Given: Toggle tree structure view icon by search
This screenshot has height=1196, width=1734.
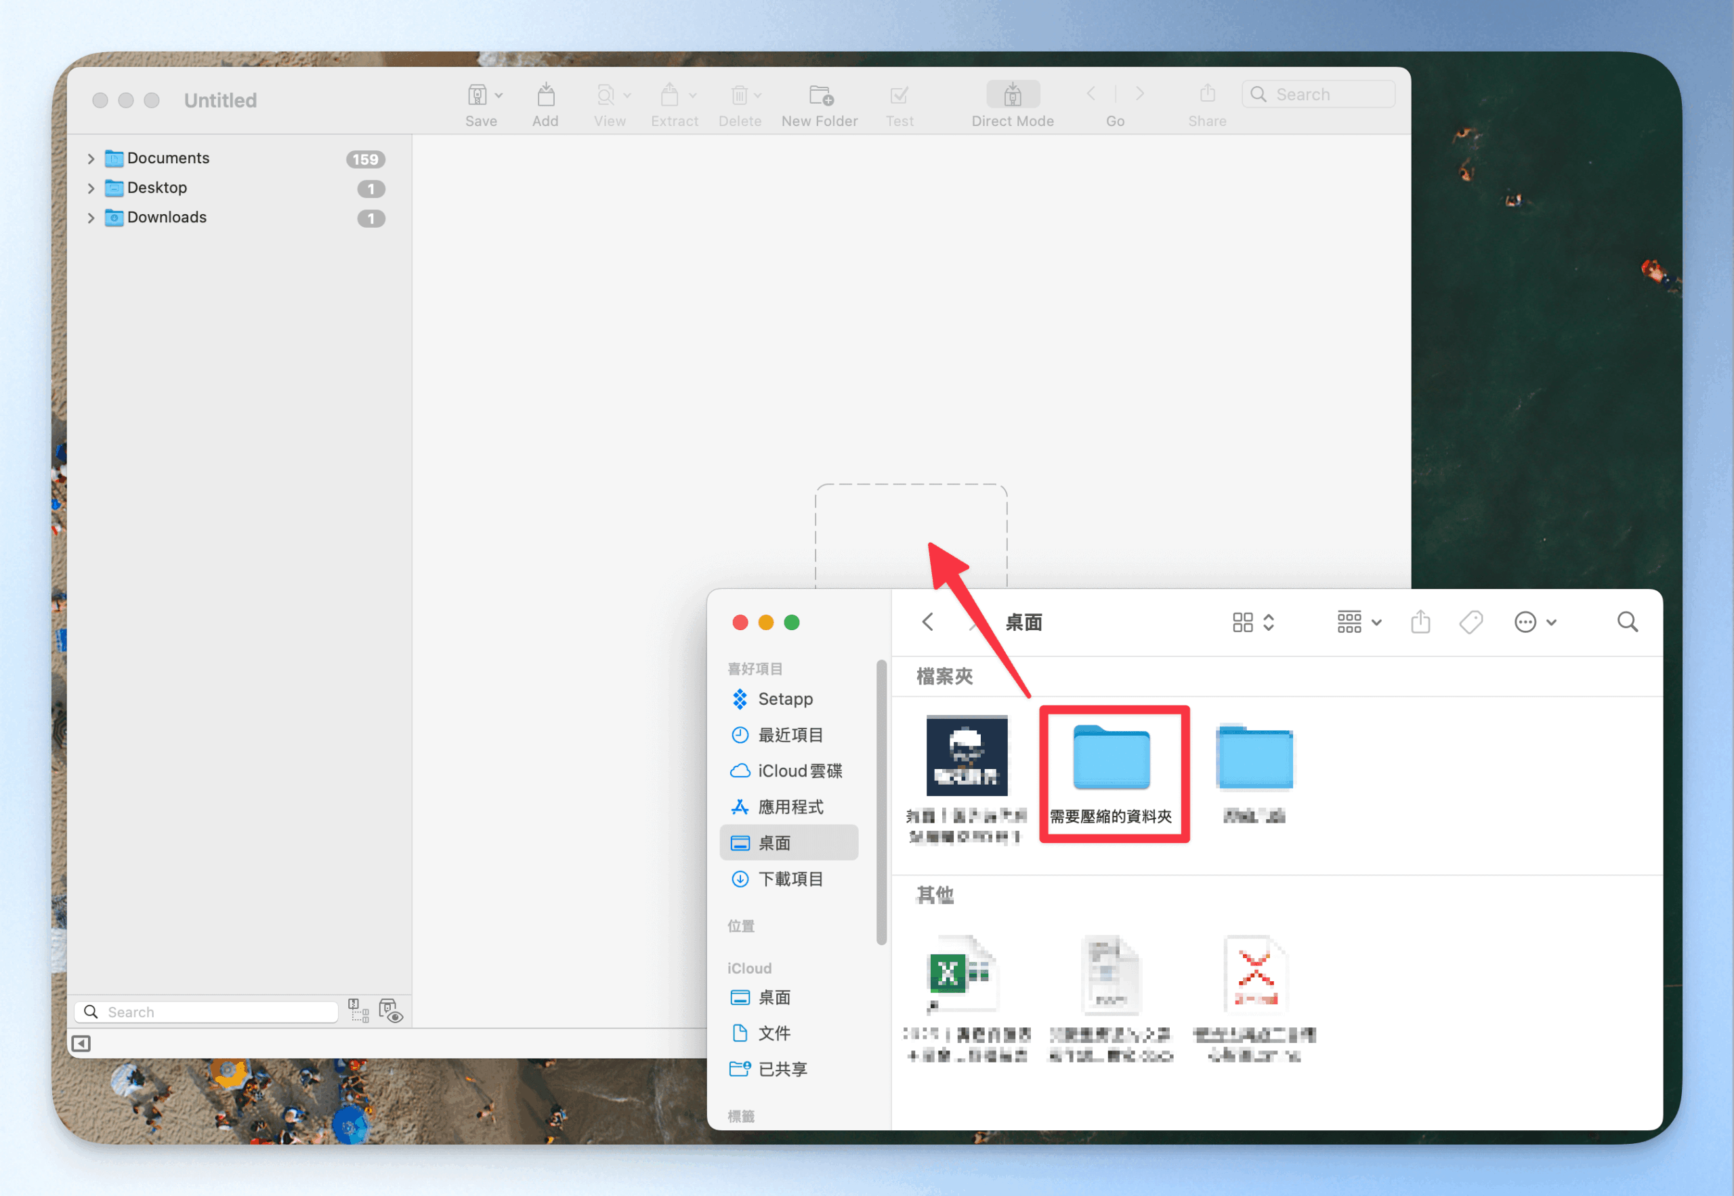Looking at the screenshot, I should coord(359,1011).
